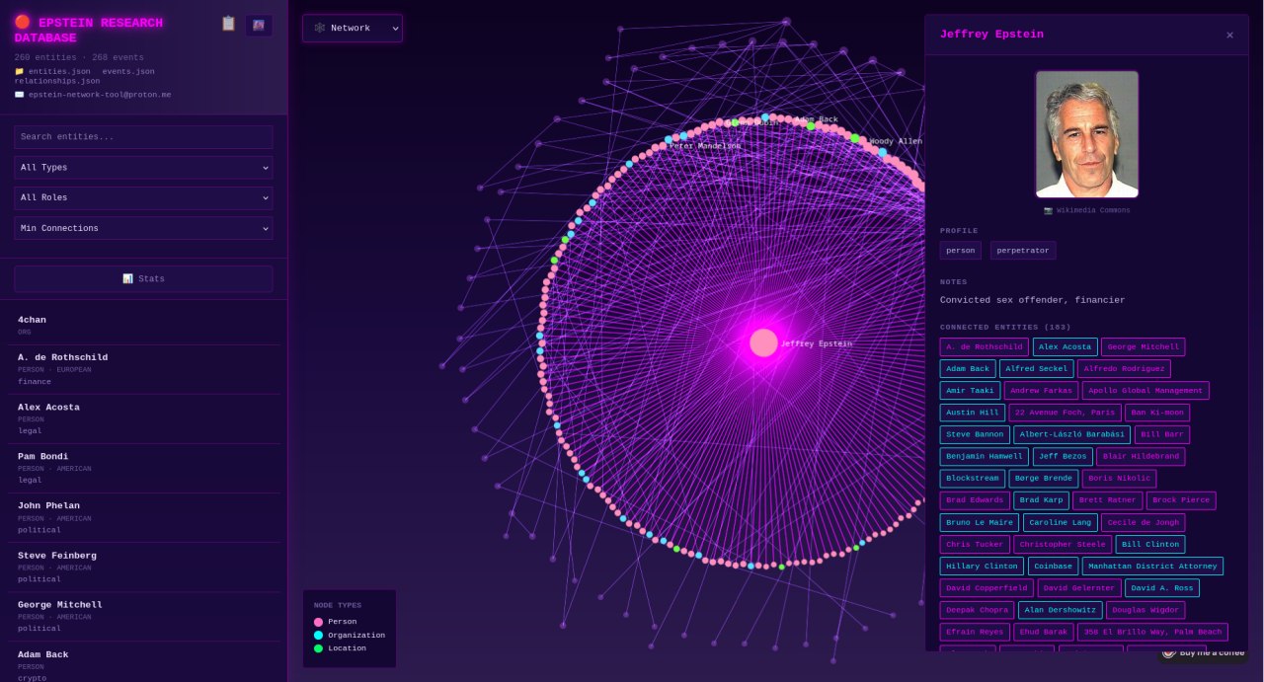Open connected entity Blockstream tag
Screen dimensions: 1264x682
973,478
